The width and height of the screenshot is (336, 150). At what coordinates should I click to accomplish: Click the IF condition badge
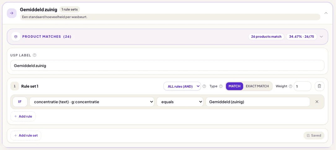(20, 102)
